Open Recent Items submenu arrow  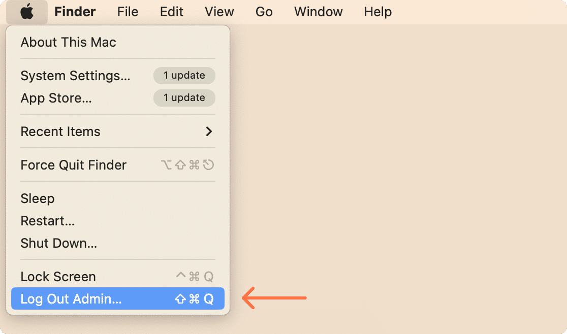click(208, 131)
